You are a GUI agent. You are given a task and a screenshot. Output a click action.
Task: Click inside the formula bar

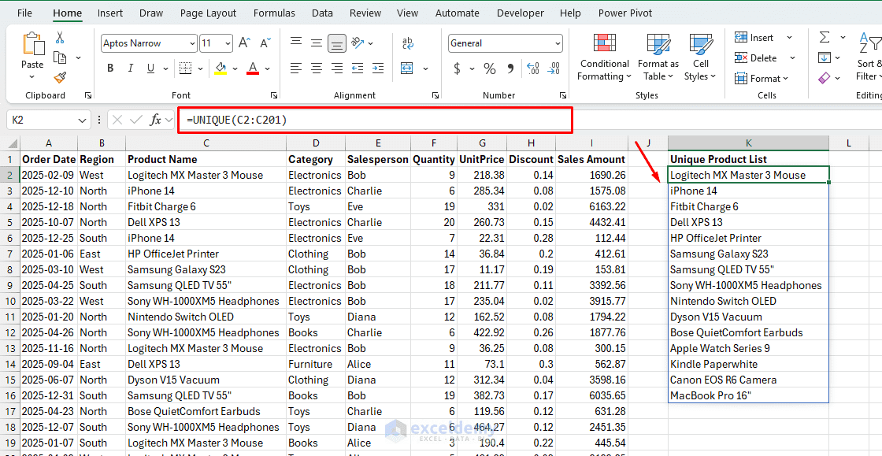(375, 120)
